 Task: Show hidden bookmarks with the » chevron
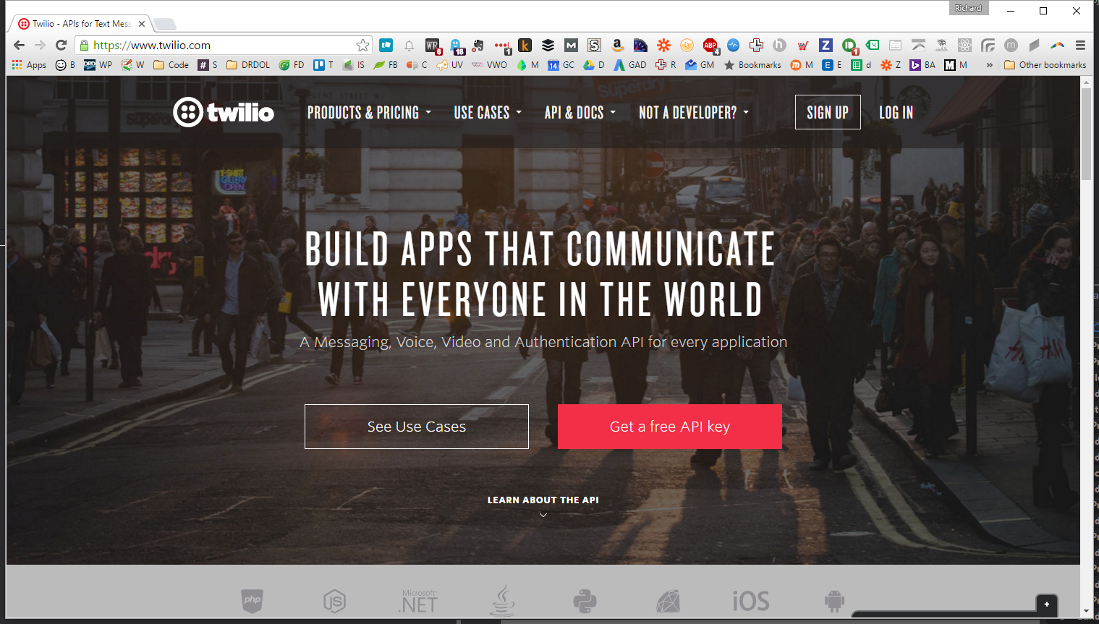989,65
